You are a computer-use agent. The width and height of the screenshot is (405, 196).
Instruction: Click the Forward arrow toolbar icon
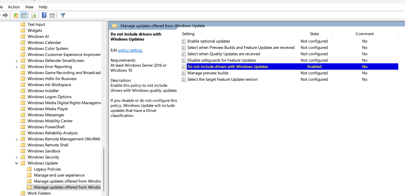[5, 15]
